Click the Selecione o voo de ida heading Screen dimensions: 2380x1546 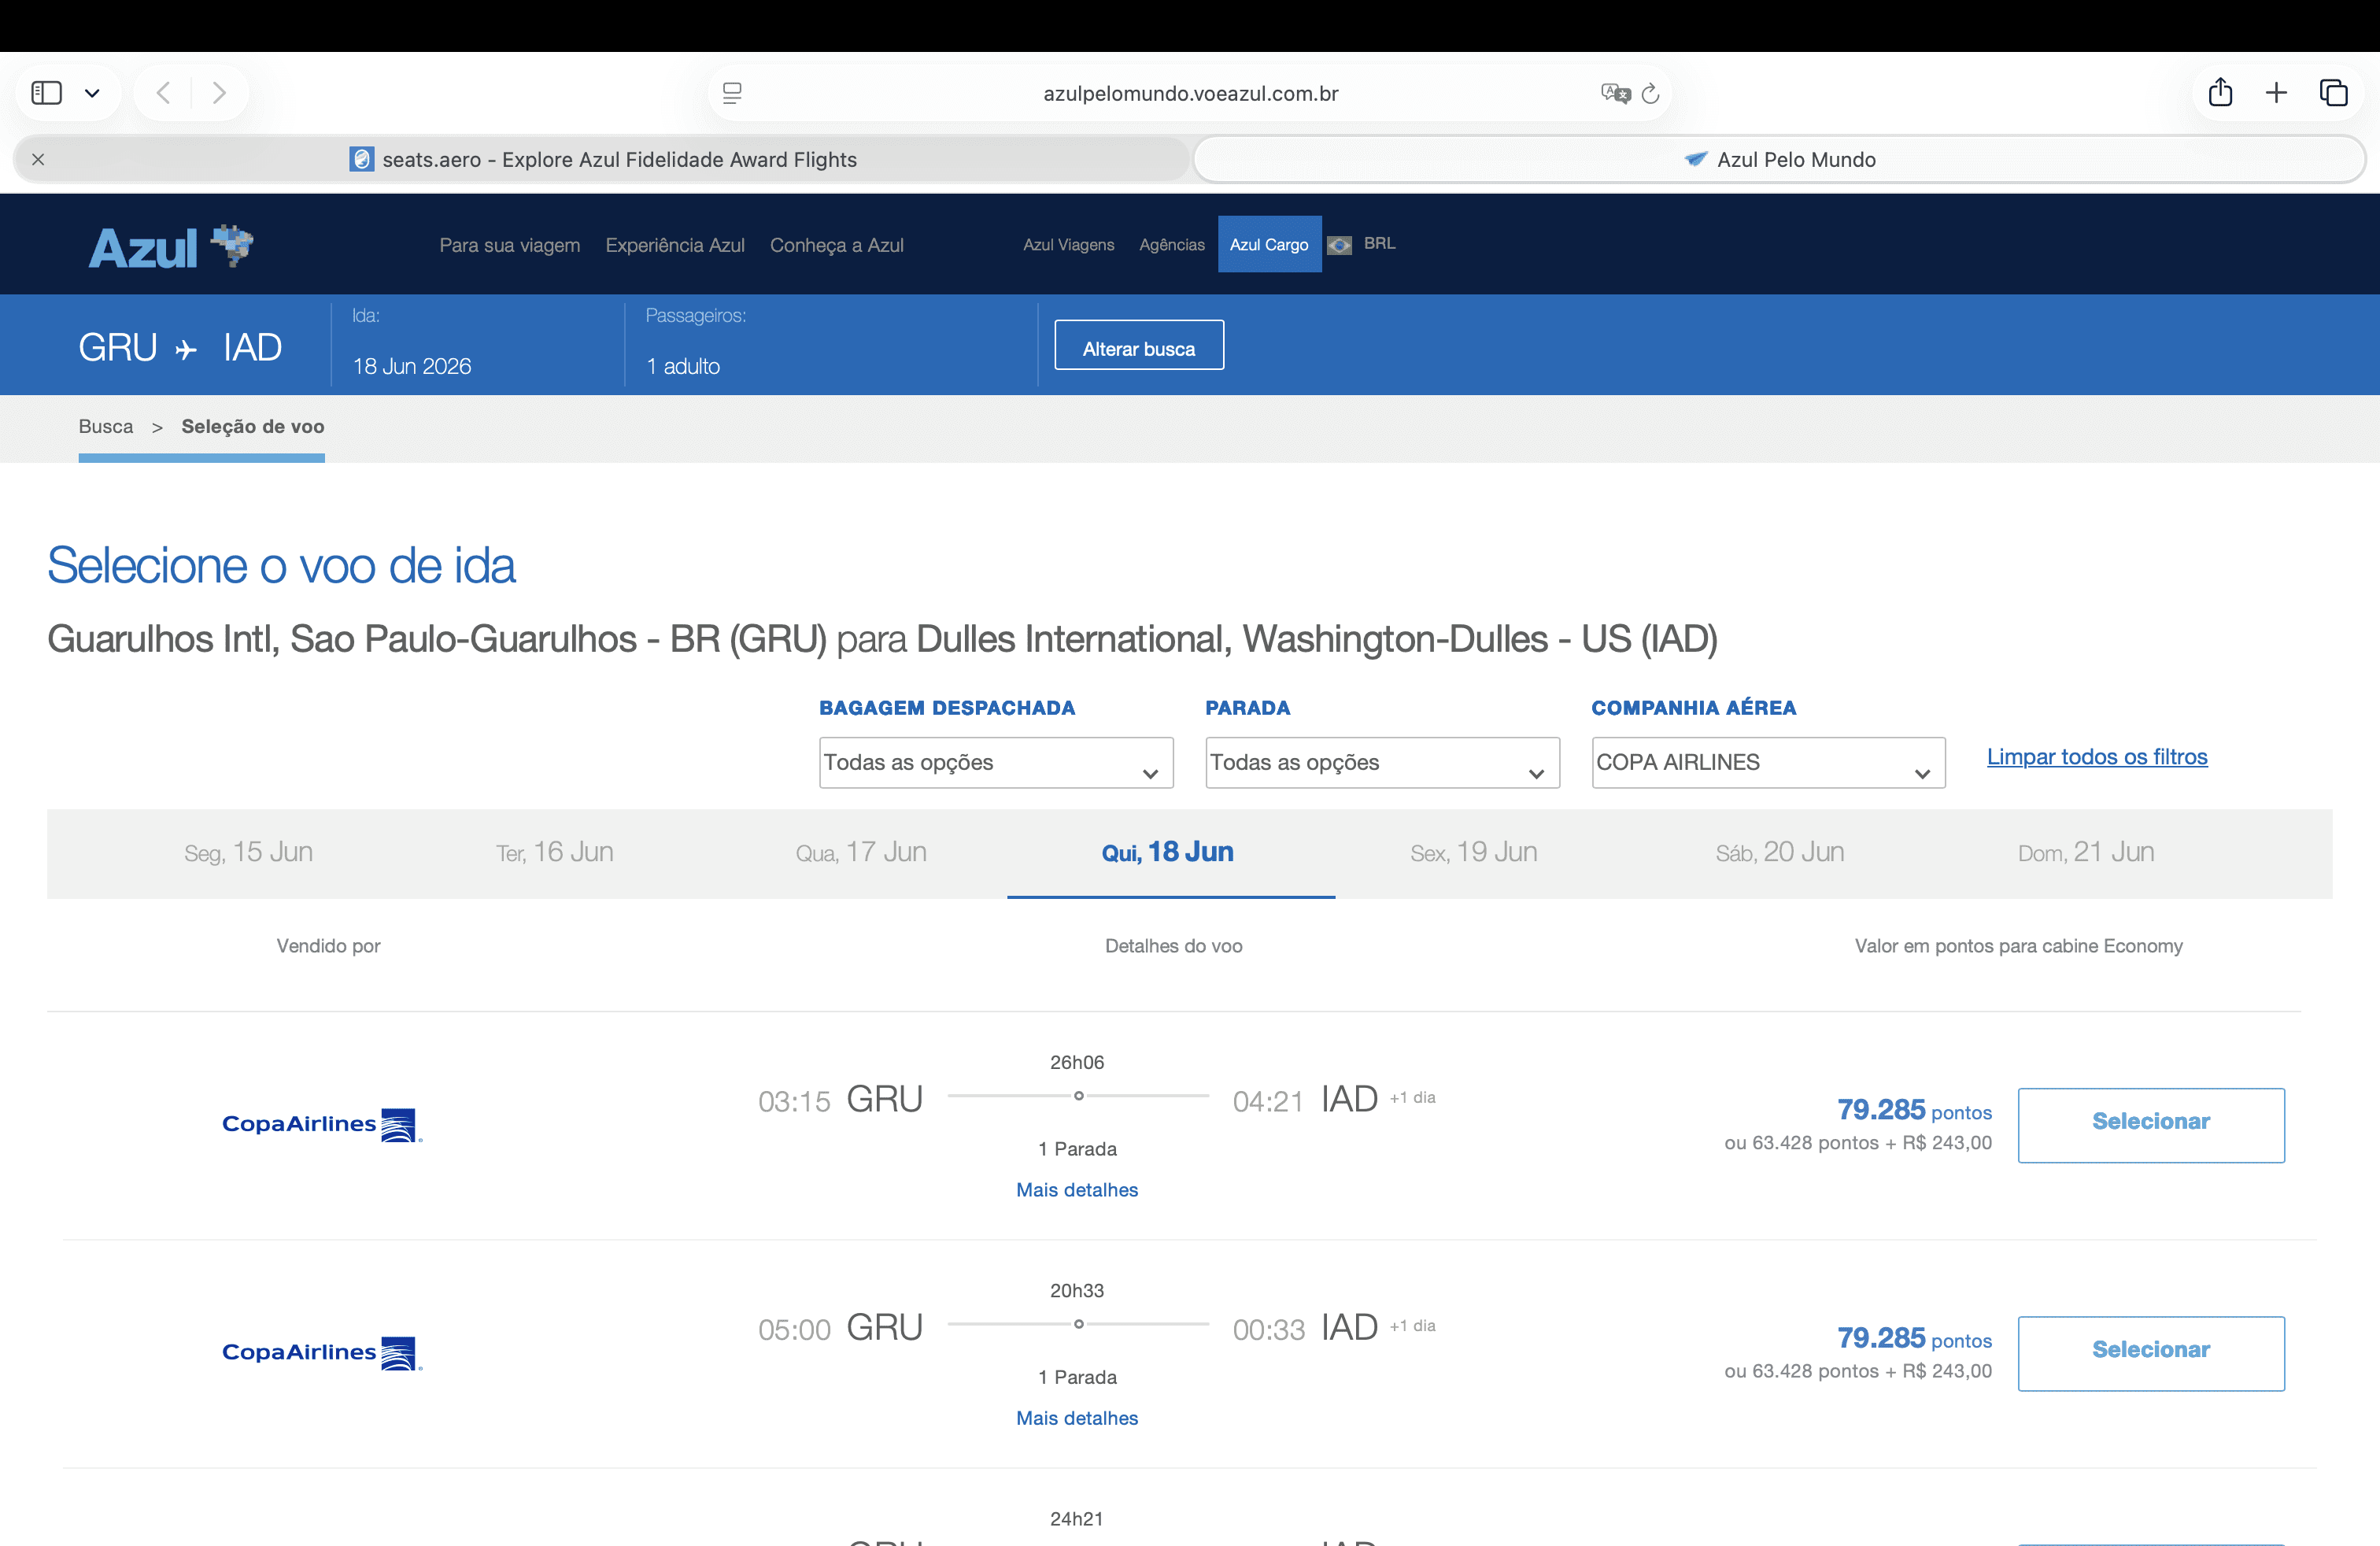(282, 566)
